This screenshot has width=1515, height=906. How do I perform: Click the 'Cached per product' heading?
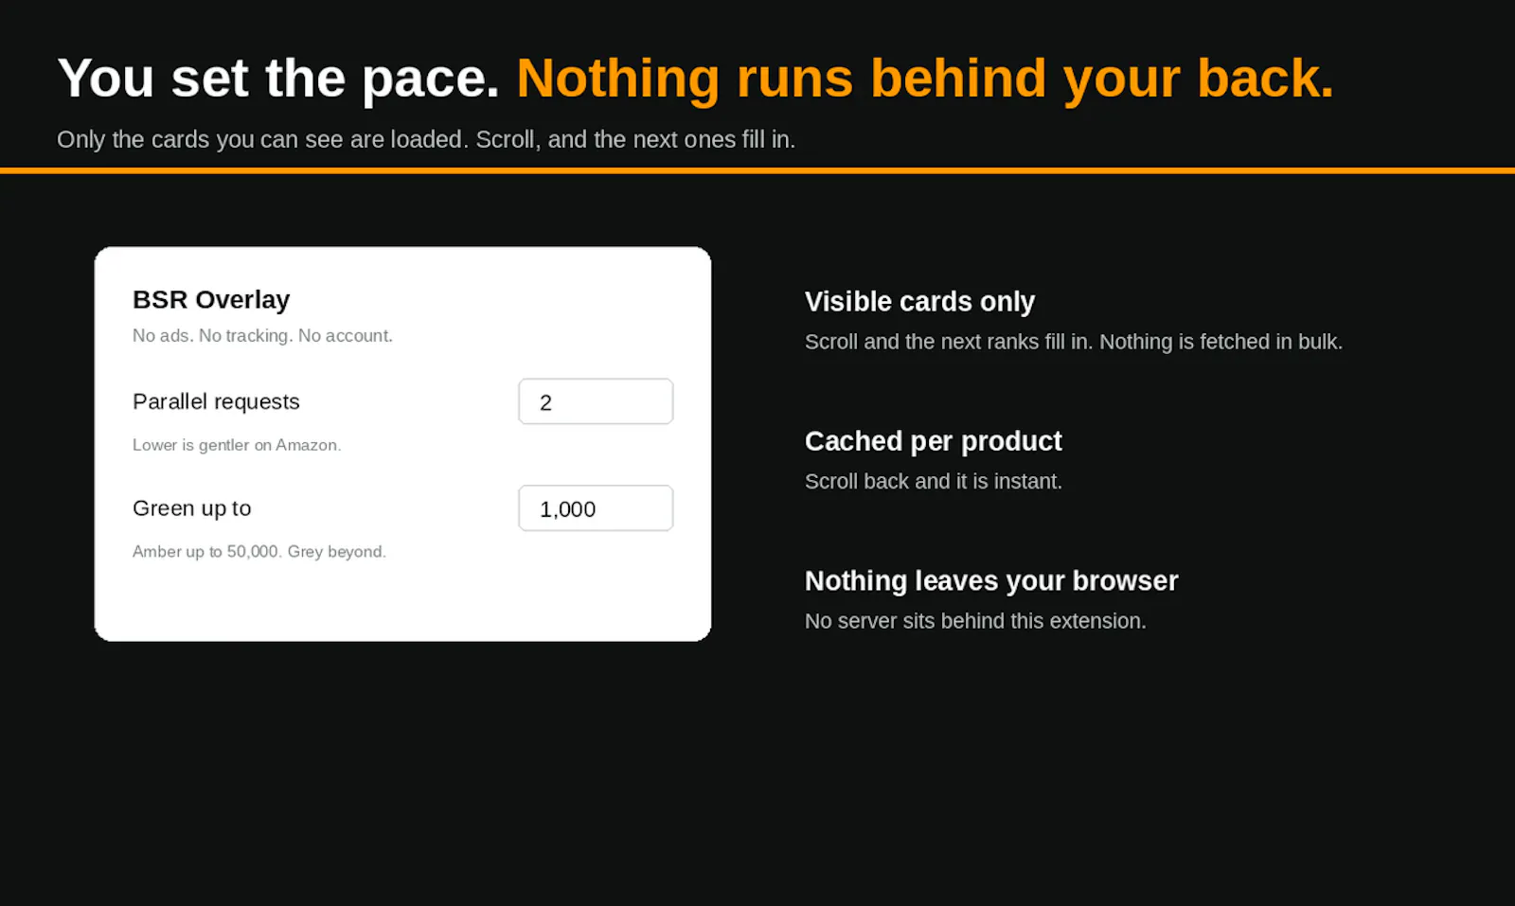pos(933,441)
